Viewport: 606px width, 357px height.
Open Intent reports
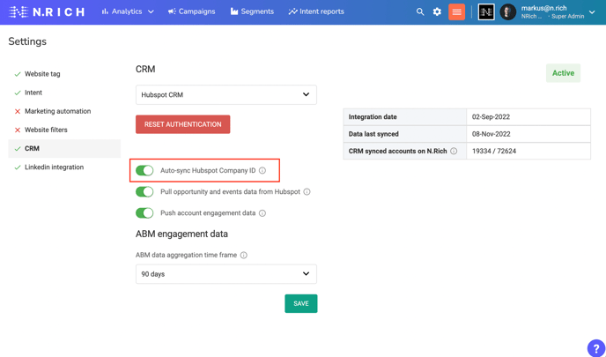(x=316, y=11)
